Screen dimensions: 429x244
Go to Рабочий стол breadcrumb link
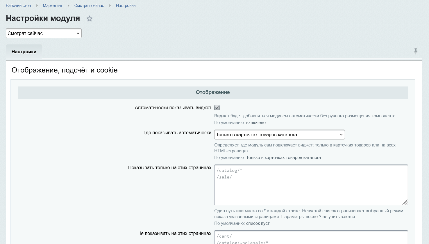click(18, 6)
